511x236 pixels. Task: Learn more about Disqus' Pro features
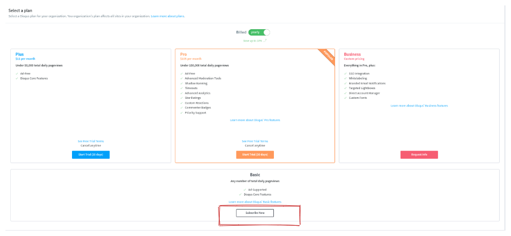[x=255, y=120]
